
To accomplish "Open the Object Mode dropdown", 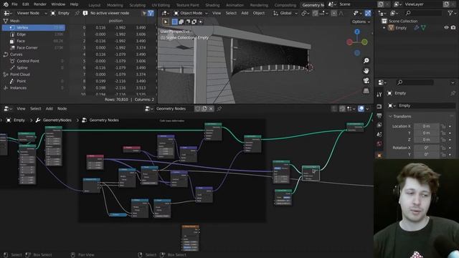I will (x=191, y=13).
